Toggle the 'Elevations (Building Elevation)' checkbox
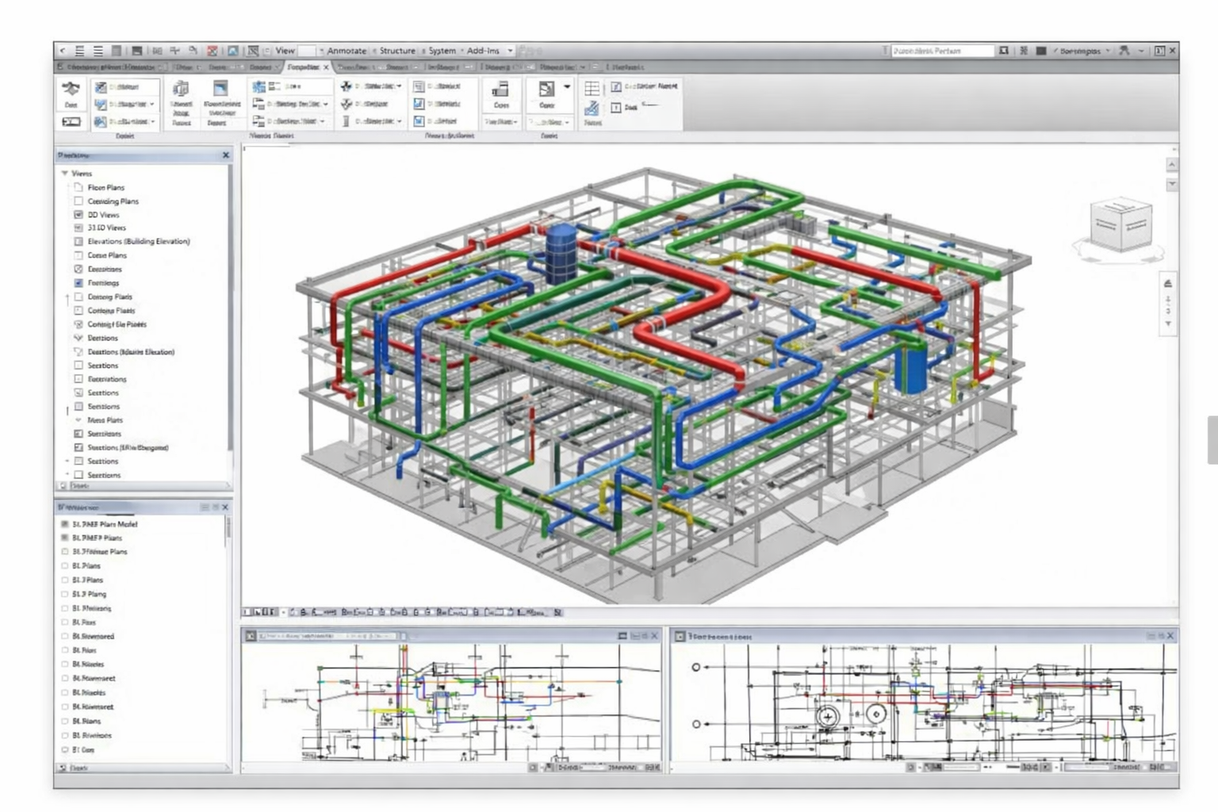The height and width of the screenshot is (812, 1218). 79,242
